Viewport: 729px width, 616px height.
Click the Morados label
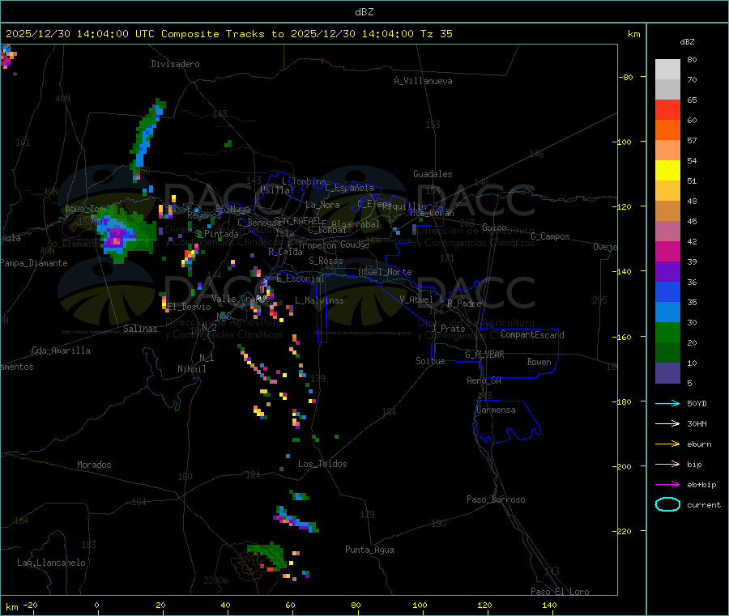tap(95, 465)
